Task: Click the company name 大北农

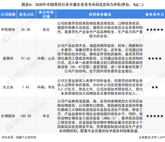Action: (x=8, y=87)
